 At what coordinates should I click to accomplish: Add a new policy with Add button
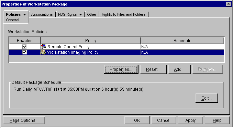point(179,69)
